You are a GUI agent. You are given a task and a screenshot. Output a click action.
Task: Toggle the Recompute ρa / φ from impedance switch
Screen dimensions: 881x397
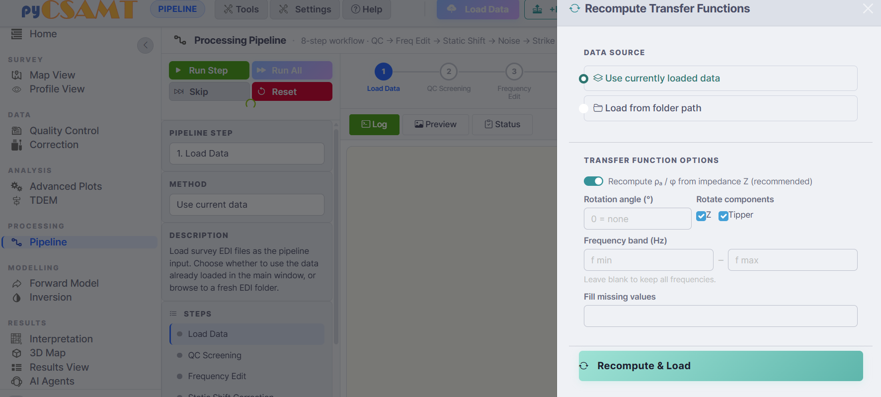coord(593,181)
